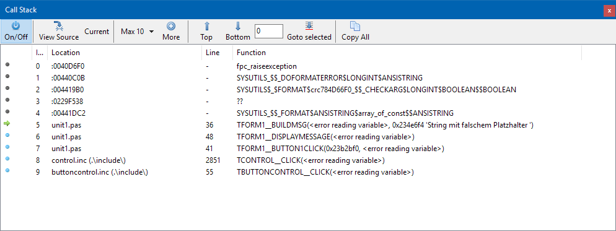
Task: Click buttoncontrol.inc location entry
Action: pos(100,172)
